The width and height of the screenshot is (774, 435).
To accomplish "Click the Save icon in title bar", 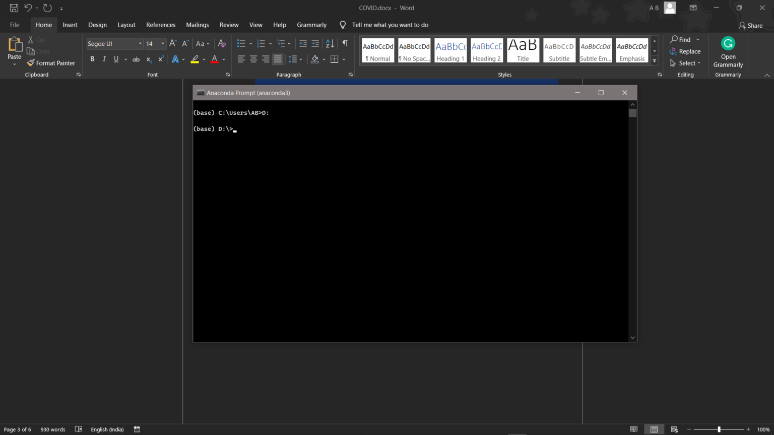I will (x=14, y=8).
